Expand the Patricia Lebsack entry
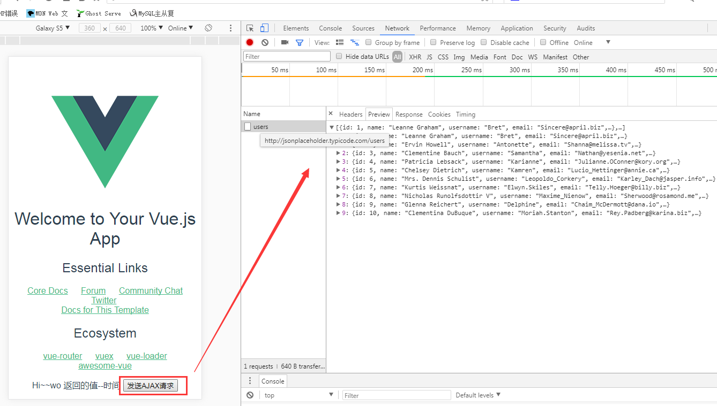This screenshot has width=717, height=406. (338, 162)
